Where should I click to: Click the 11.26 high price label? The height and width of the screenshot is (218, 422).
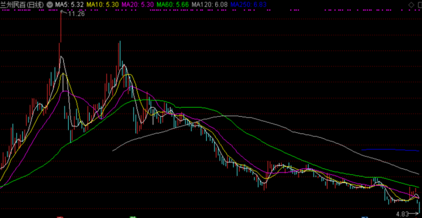(76, 14)
